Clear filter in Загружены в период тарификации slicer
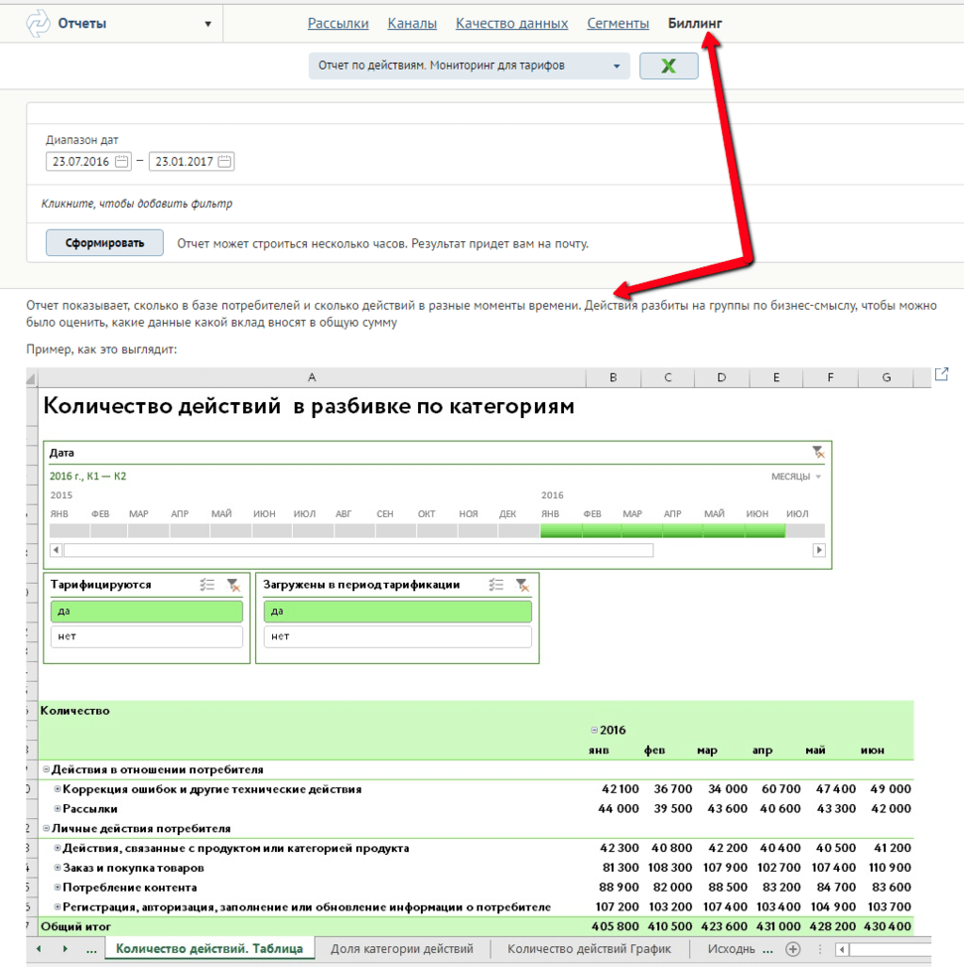 coord(521,585)
